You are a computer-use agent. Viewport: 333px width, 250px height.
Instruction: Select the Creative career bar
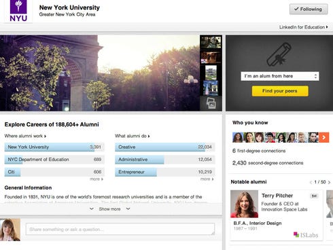pos(165,147)
